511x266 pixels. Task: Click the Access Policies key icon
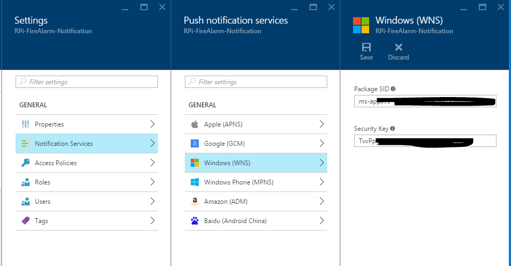25,163
